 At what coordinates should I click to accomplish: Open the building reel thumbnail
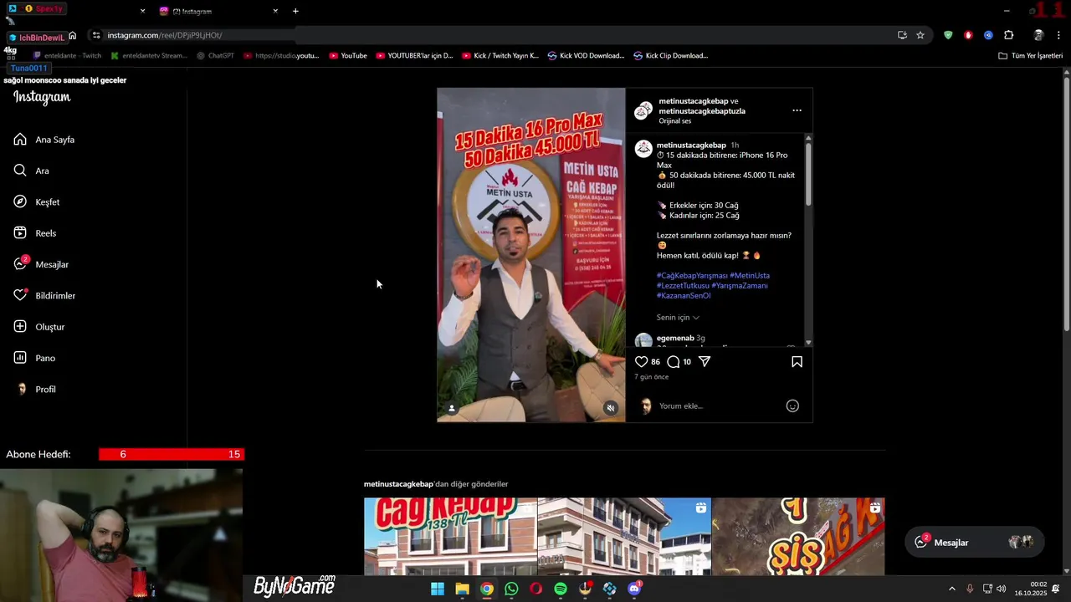pos(624,537)
